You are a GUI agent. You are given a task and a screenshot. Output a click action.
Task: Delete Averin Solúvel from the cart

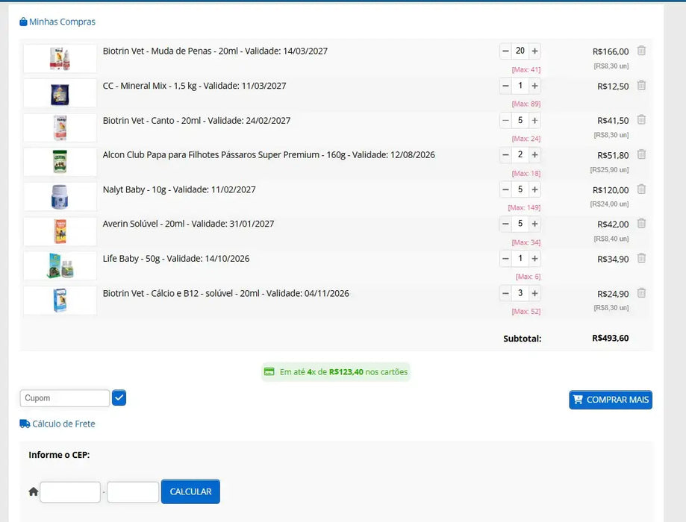pyautogui.click(x=641, y=224)
